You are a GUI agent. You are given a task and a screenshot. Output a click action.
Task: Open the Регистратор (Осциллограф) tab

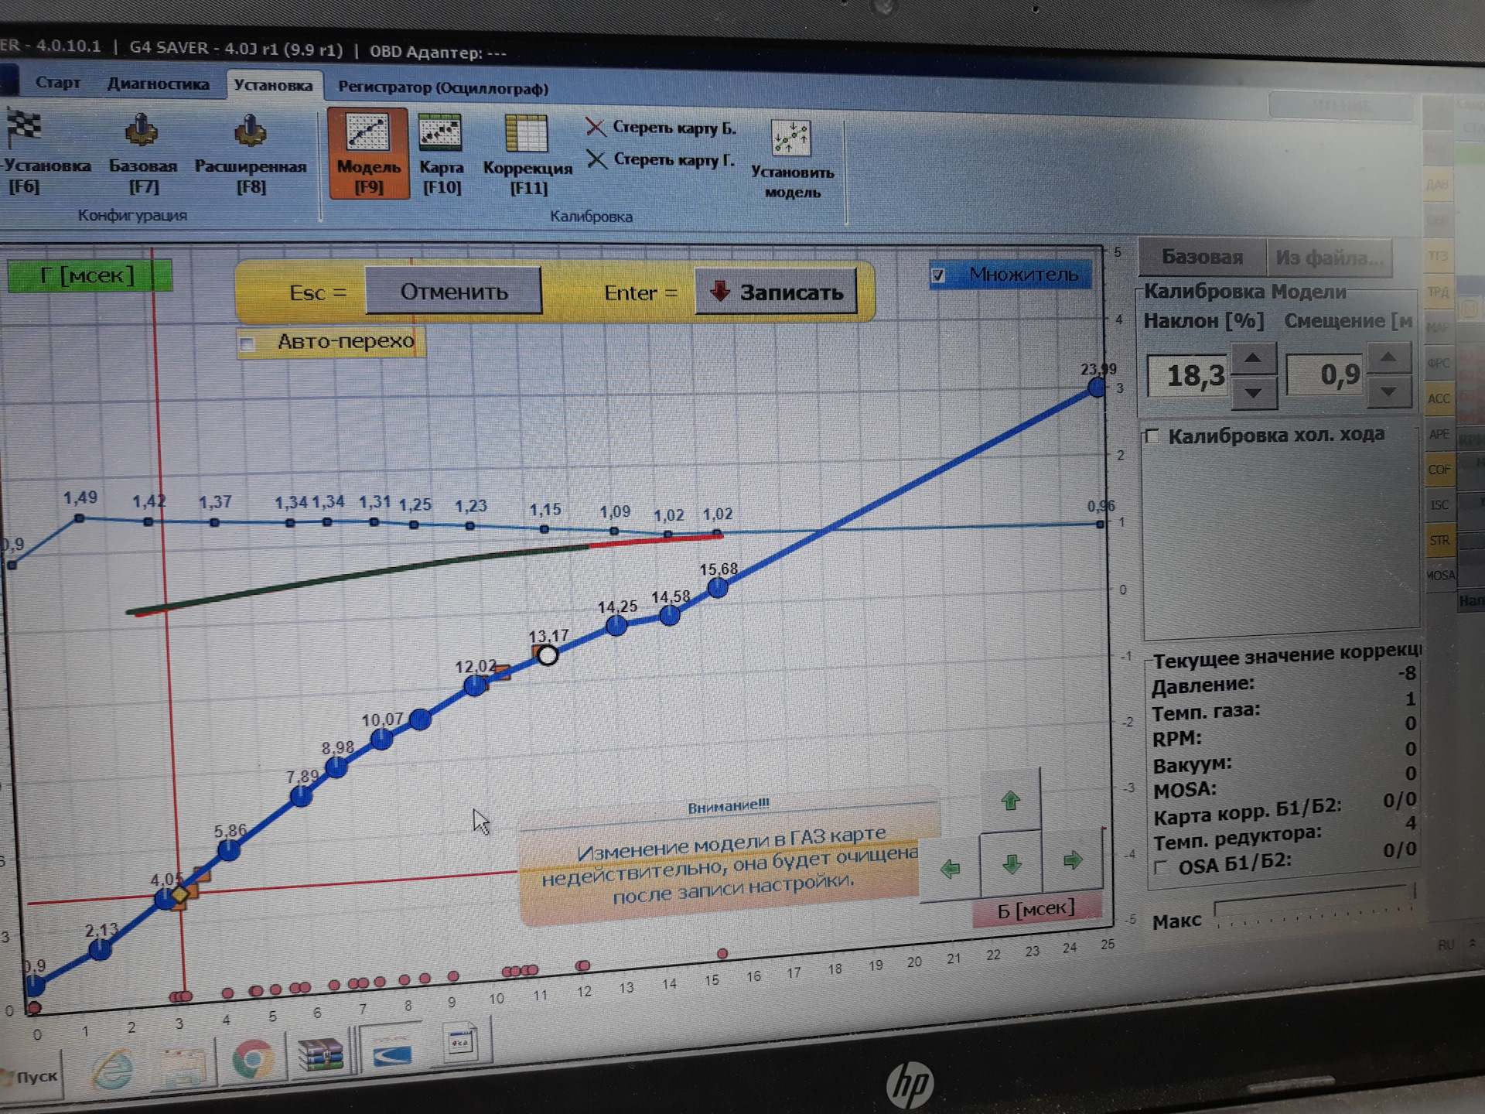click(x=442, y=88)
